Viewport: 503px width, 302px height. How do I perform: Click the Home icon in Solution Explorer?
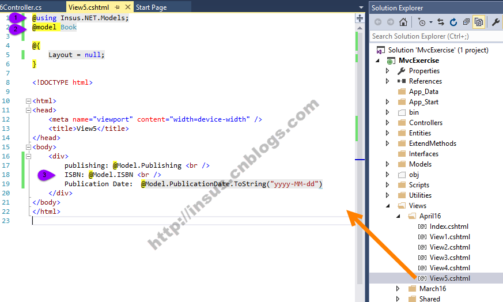(403, 22)
